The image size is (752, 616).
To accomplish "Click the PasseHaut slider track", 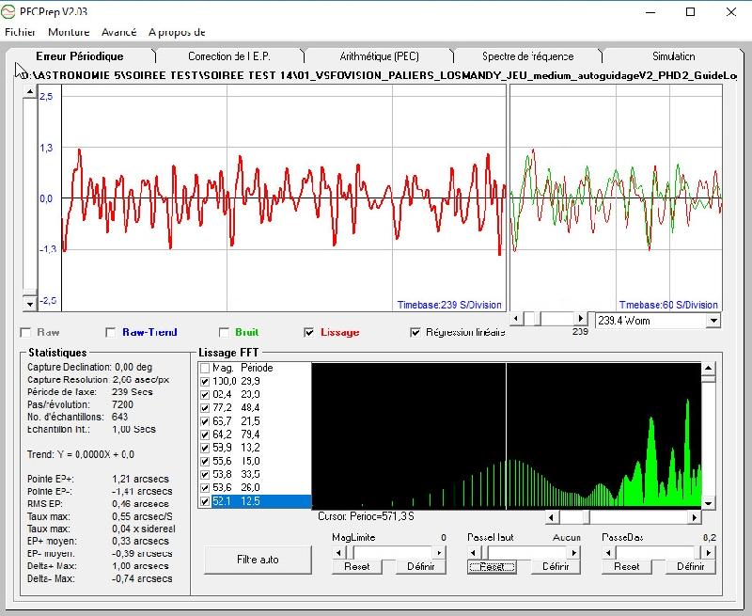I will pyautogui.click(x=528, y=553).
